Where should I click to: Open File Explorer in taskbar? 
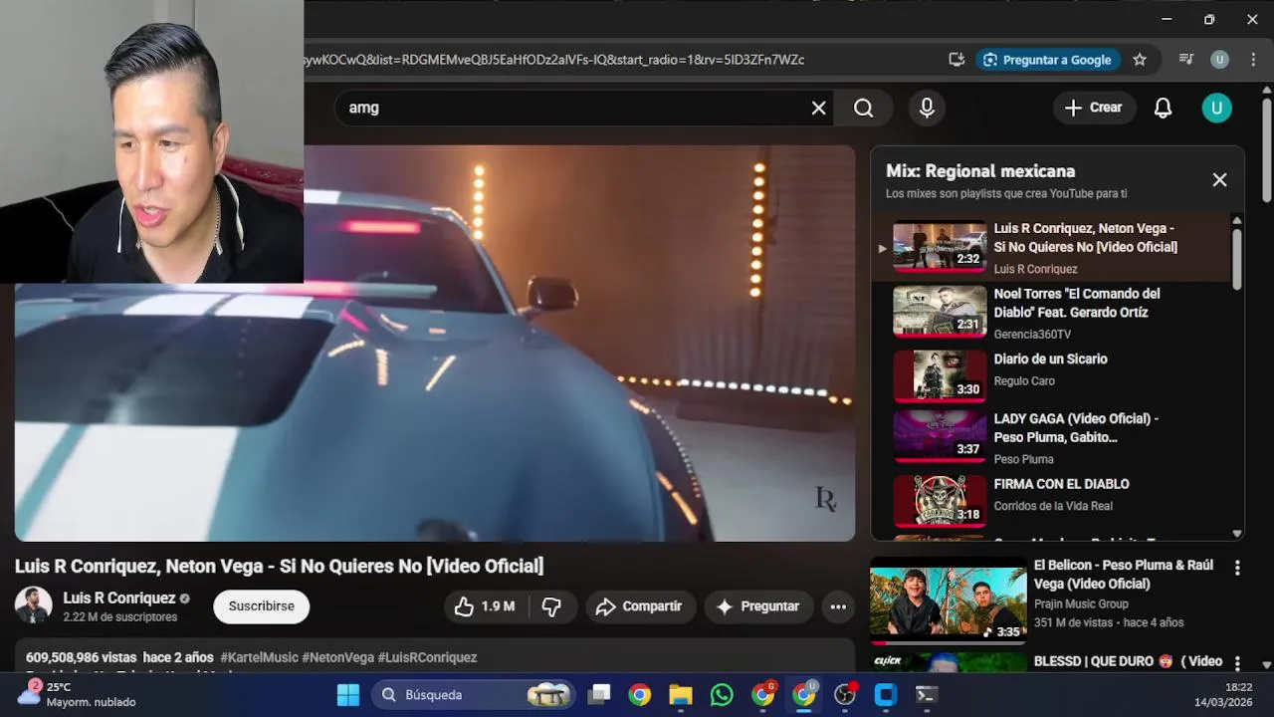point(680,695)
